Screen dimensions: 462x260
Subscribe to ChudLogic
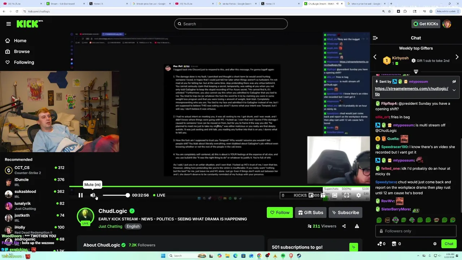pos(345,213)
